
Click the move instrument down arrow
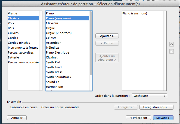172,51
